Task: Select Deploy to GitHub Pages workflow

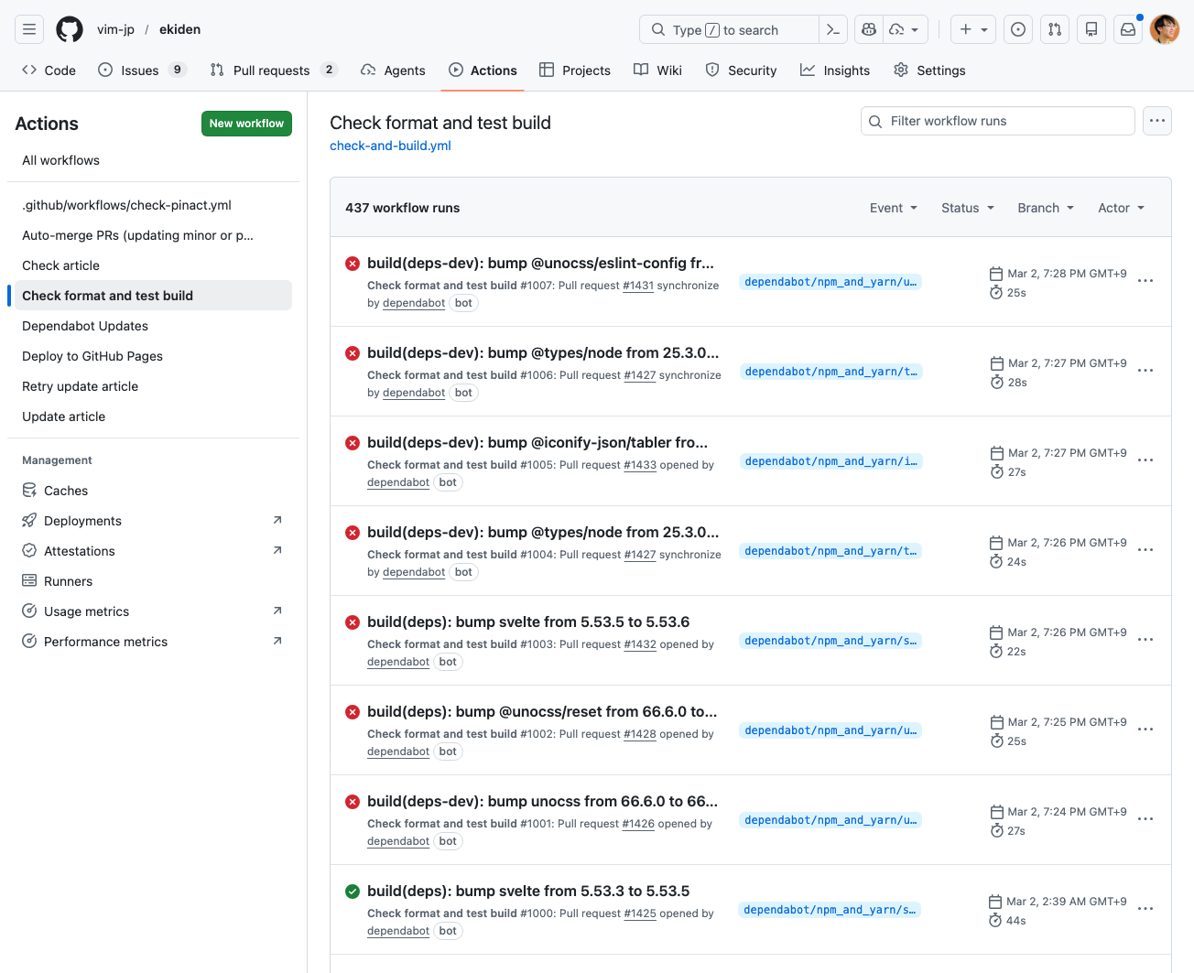Action: coord(92,356)
